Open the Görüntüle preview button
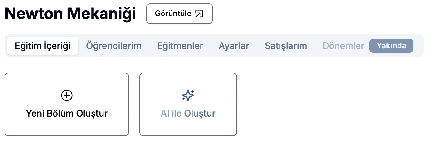 point(180,14)
